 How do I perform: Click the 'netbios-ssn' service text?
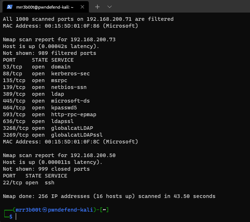click(69, 87)
